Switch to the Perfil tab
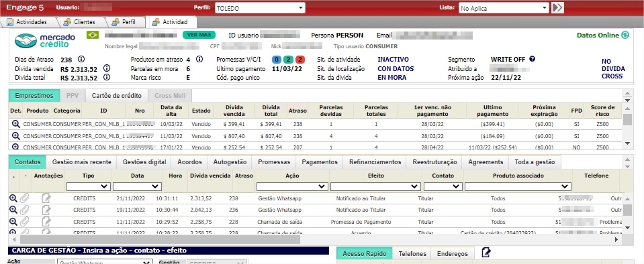Screen dimensions: 644x264 coord(124,22)
